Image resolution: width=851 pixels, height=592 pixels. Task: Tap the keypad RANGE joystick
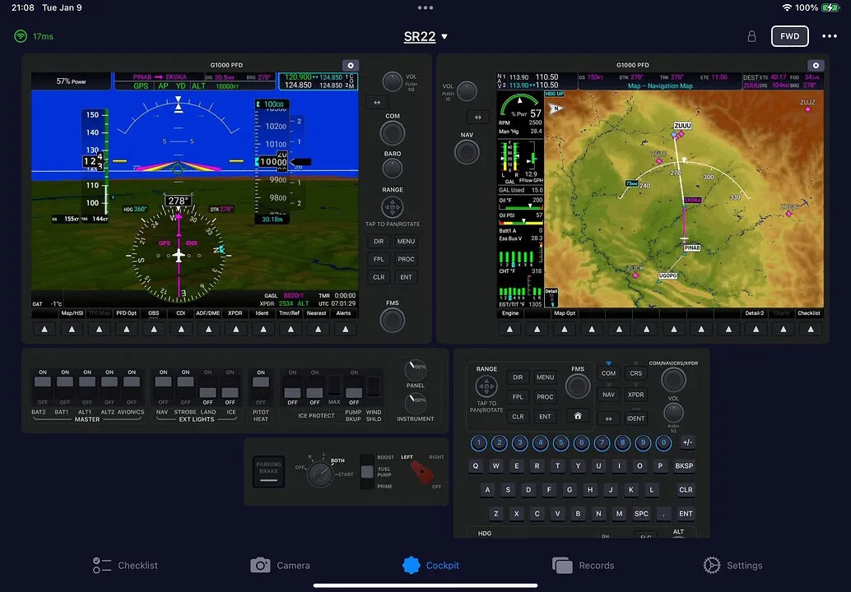pyautogui.click(x=486, y=386)
